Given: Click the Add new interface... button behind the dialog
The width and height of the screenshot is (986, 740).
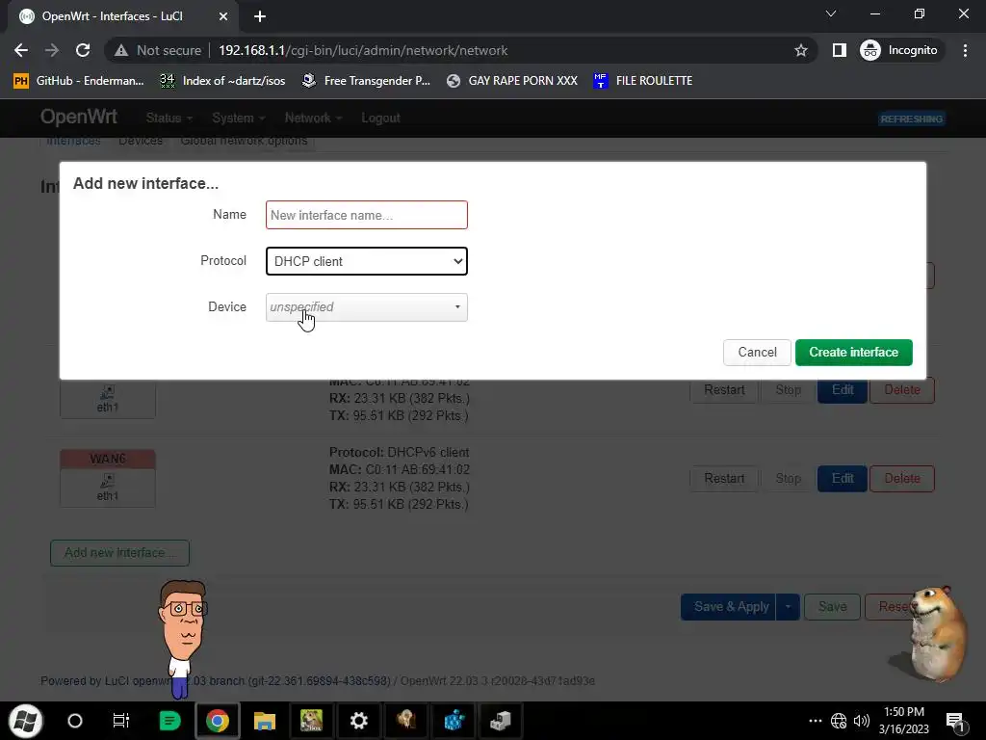Looking at the screenshot, I should [119, 552].
